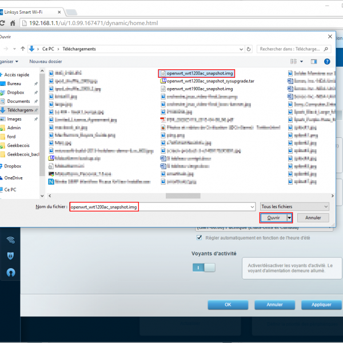Viewport: 343px width, 343px height.
Task: Click the help question mark icon
Action: coord(327,61)
